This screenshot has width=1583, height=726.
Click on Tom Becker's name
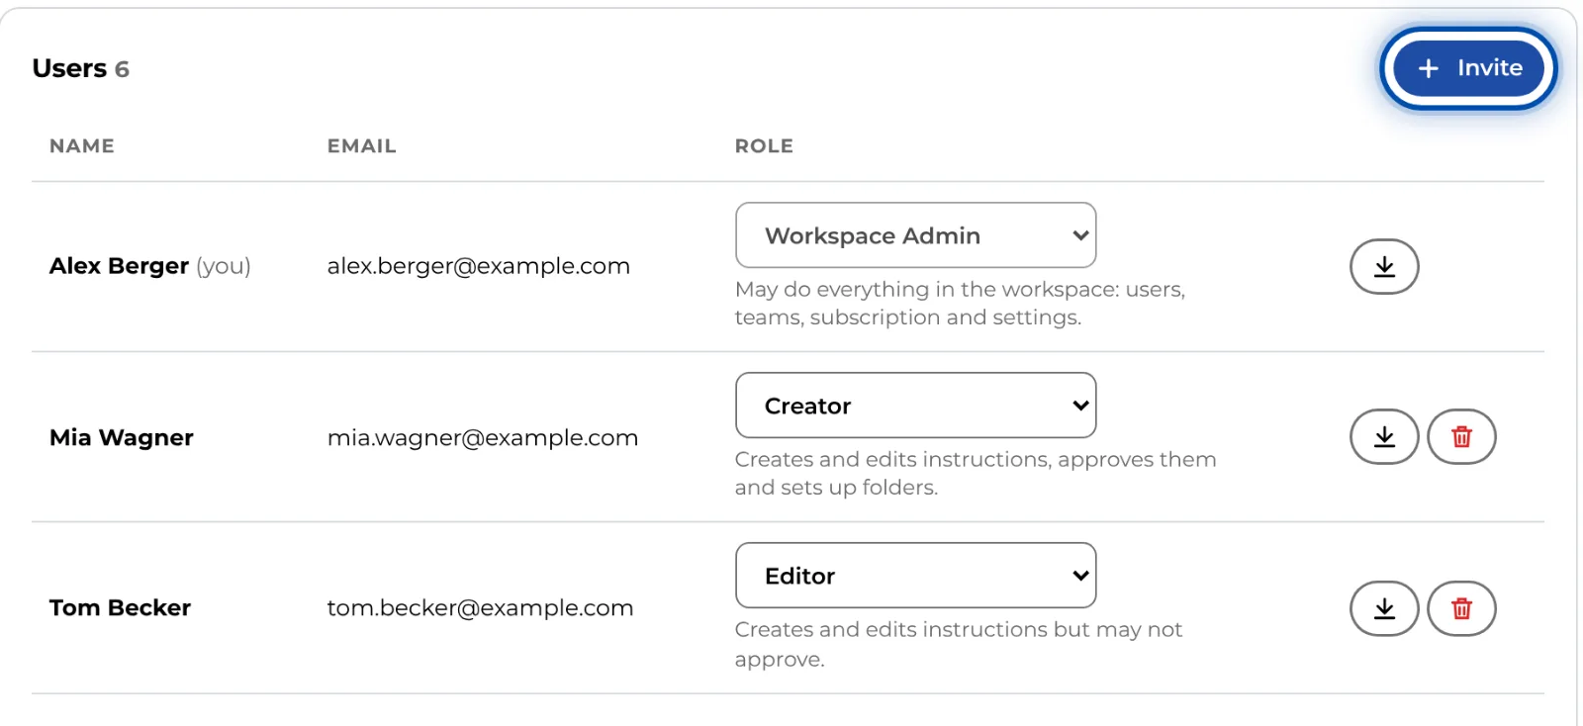coord(120,607)
